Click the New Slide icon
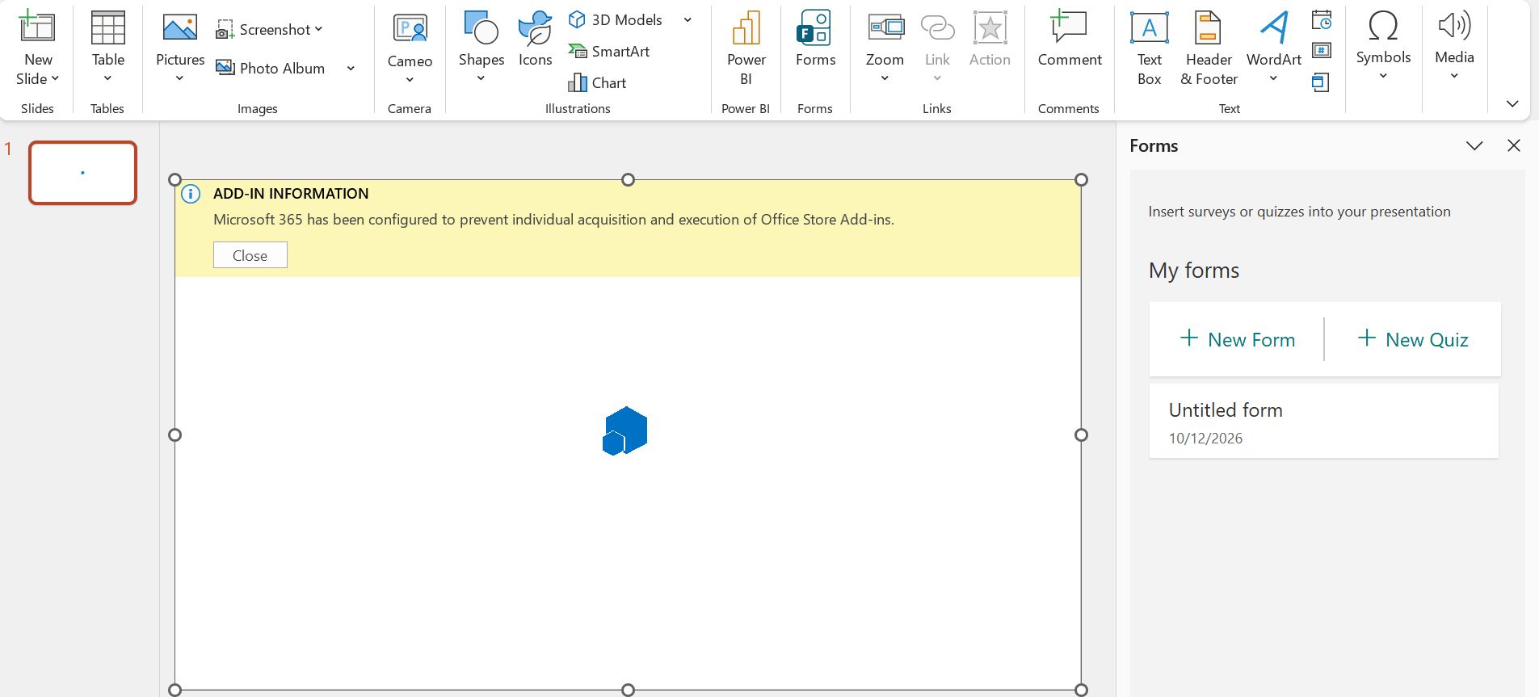This screenshot has width=1539, height=697. click(x=37, y=27)
